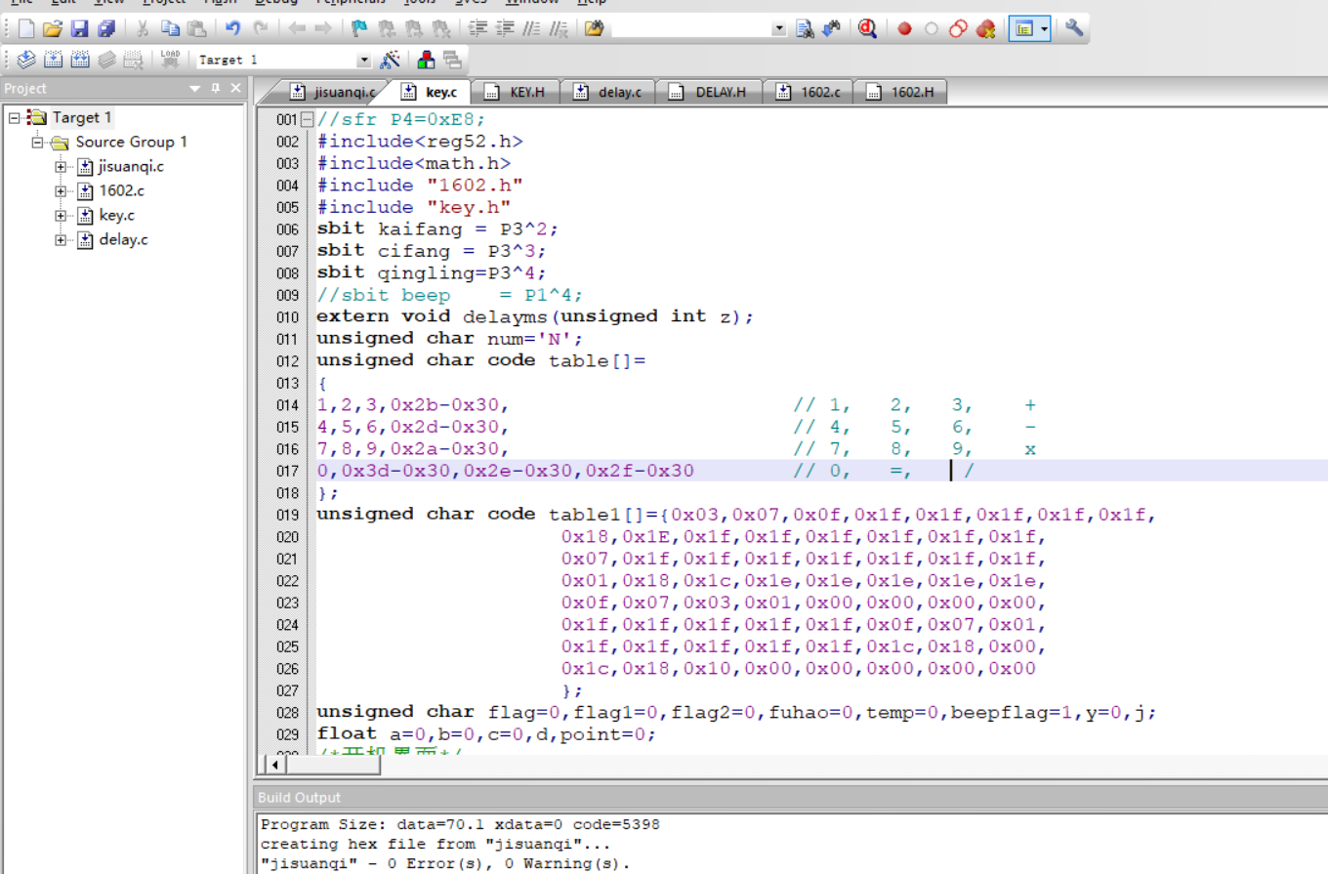Select delay.c in the project tree
This screenshot has width=1328, height=874.
pyautogui.click(x=123, y=240)
